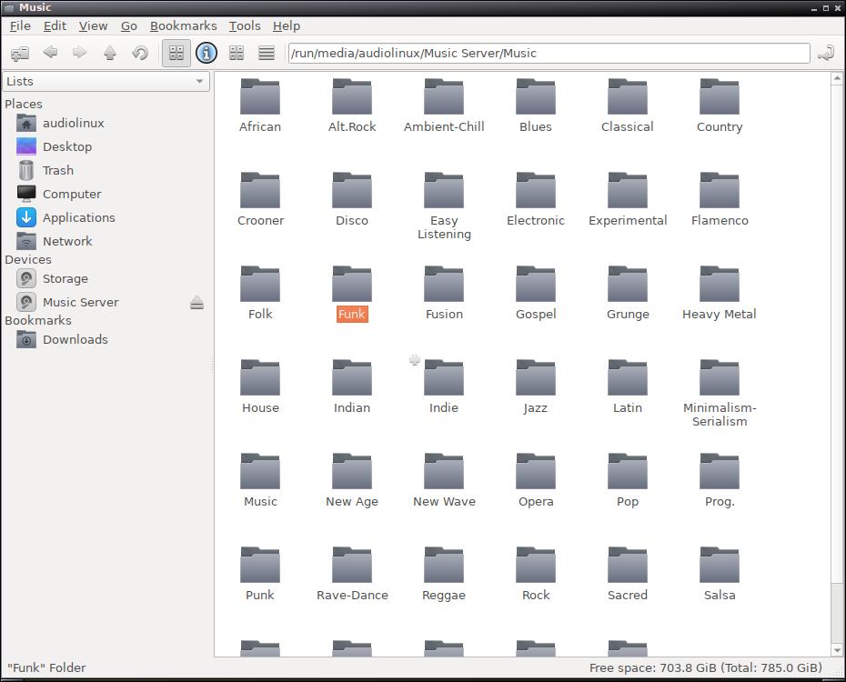Viewport: 846px width, 682px height.
Task: Reload the current folder
Action: [140, 53]
